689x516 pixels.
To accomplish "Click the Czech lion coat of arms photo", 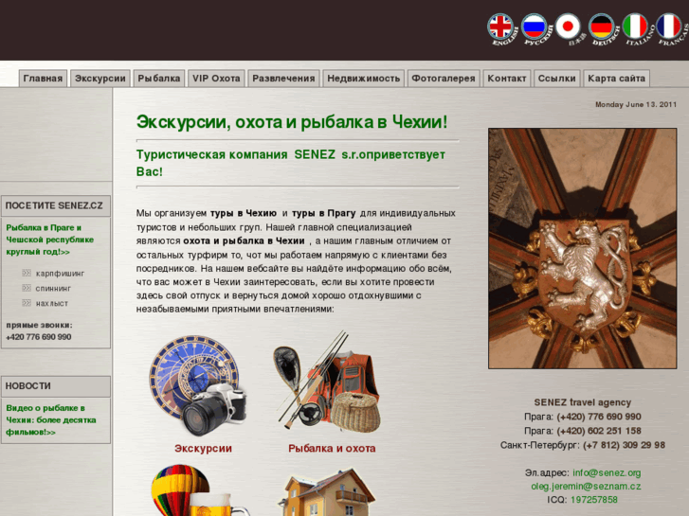I will (582, 248).
